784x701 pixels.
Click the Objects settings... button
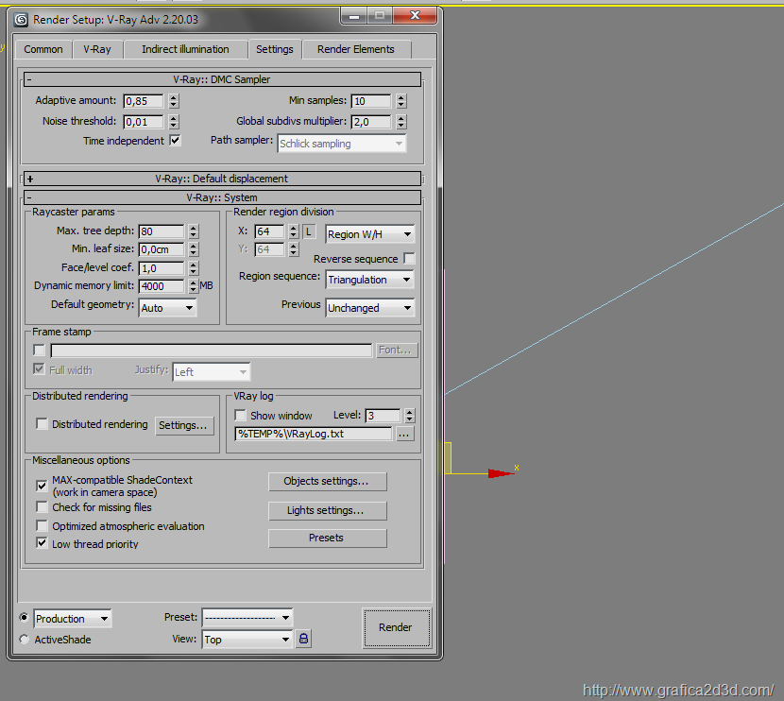coord(327,481)
